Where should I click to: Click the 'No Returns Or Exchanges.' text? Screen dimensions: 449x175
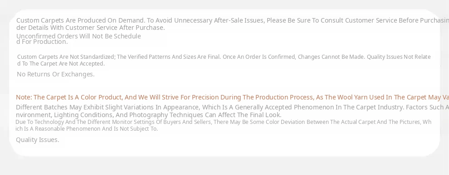pyautogui.click(x=55, y=74)
